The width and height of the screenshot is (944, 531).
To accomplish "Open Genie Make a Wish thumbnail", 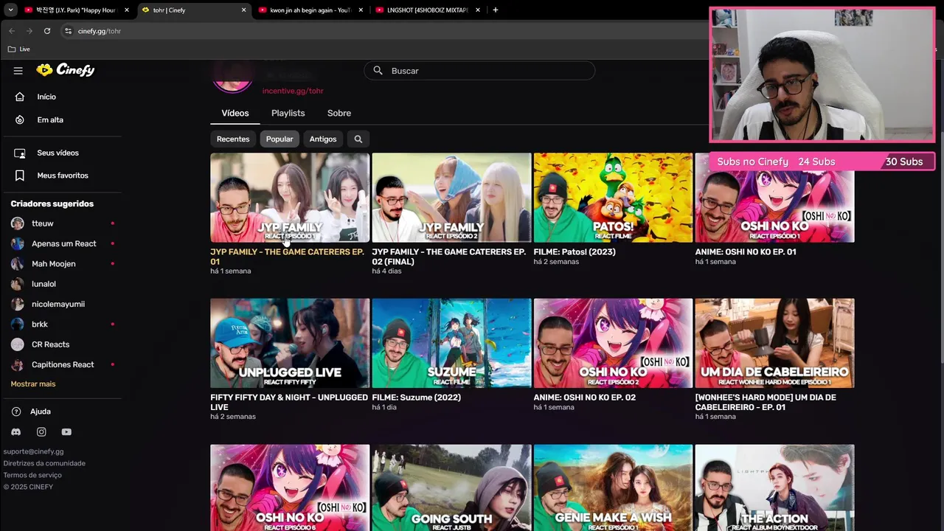I will (x=613, y=487).
